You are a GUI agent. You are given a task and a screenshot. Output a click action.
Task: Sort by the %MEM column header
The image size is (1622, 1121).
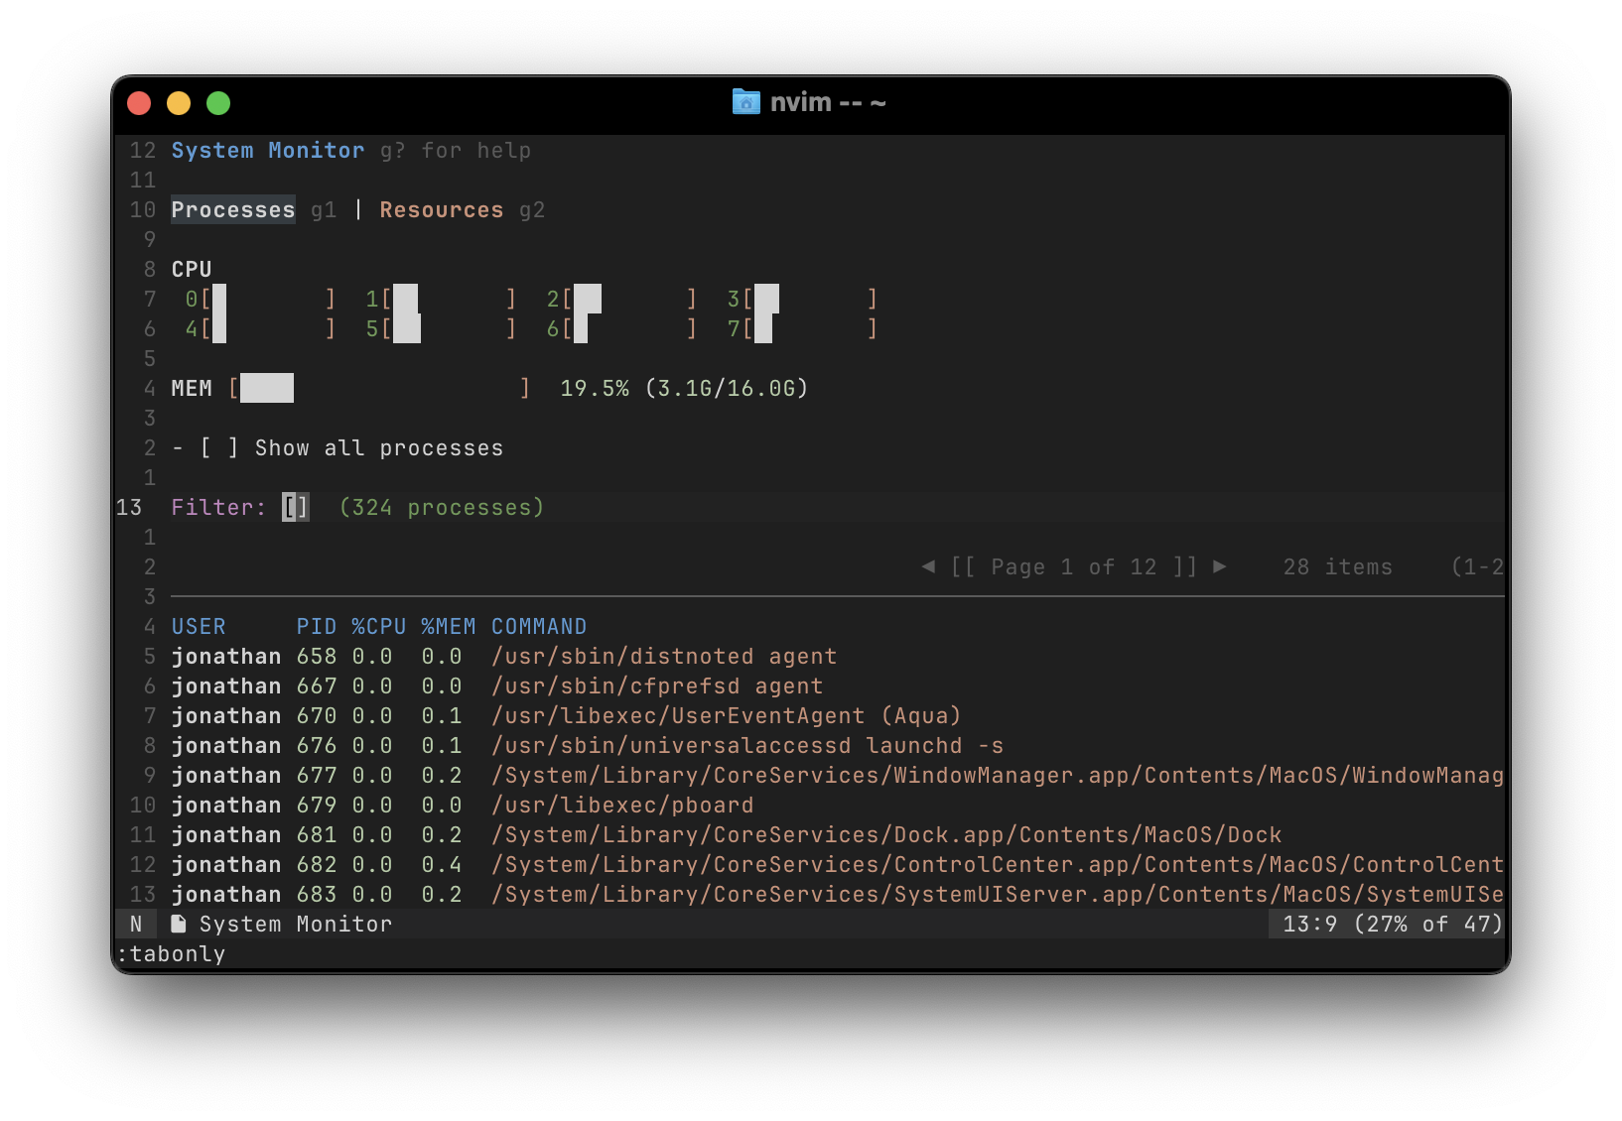449,626
